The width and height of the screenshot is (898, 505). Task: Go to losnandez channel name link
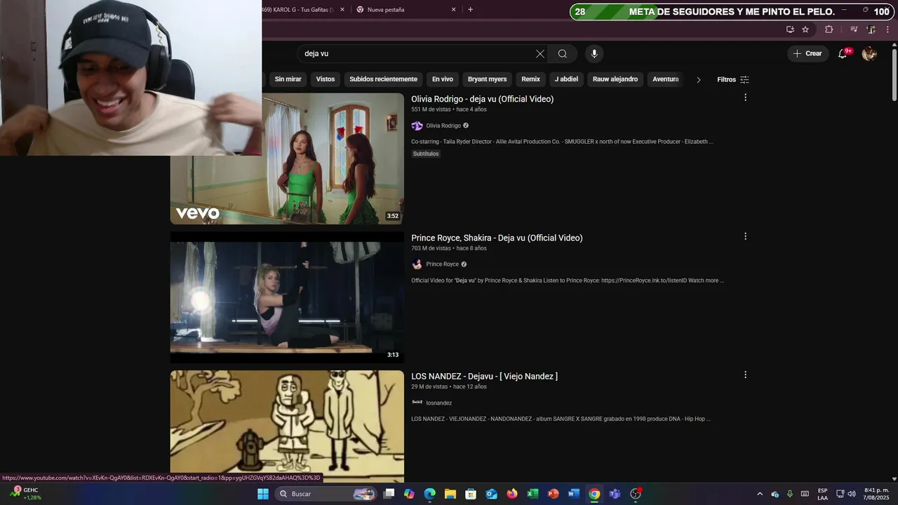[439, 403]
